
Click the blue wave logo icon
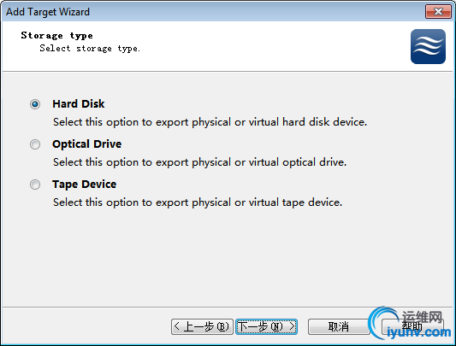pos(428,46)
